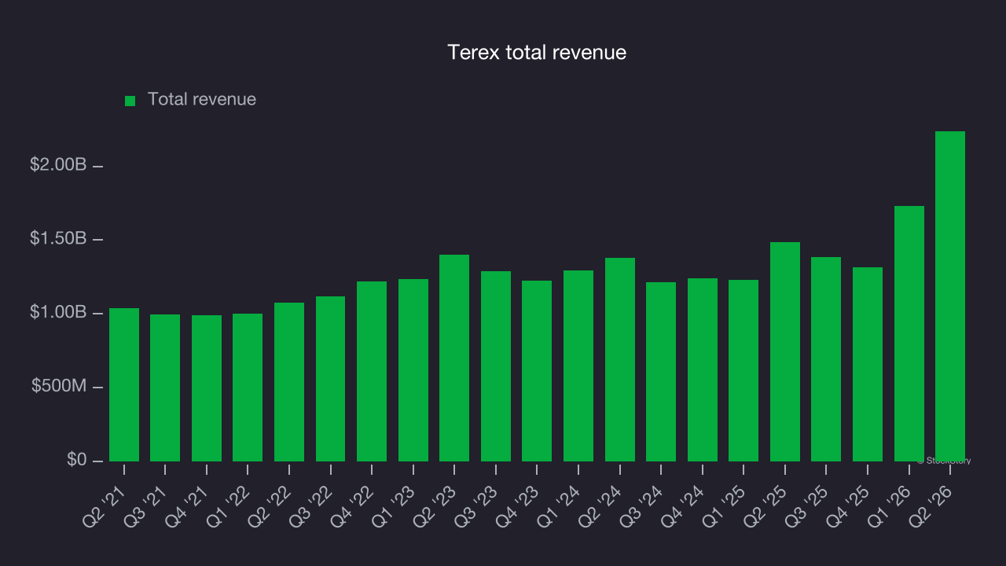Screen dimensions: 1006x566
Task: Click the $1.00B y-axis label
Action: [x=58, y=312]
